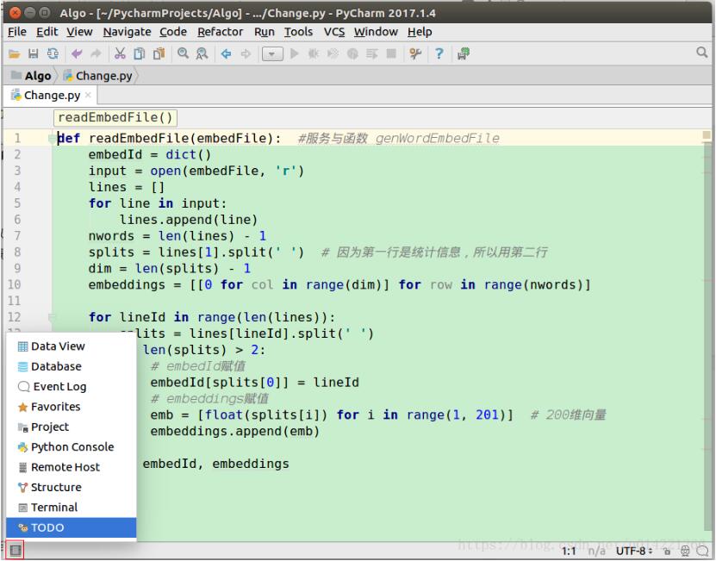
Task: Open the VCS menu
Action: 334,32
